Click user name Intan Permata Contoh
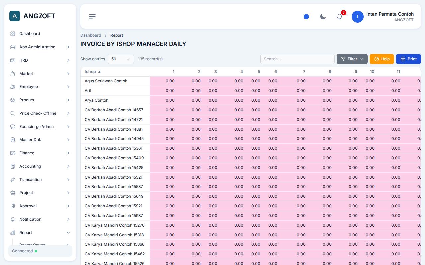 390,14
